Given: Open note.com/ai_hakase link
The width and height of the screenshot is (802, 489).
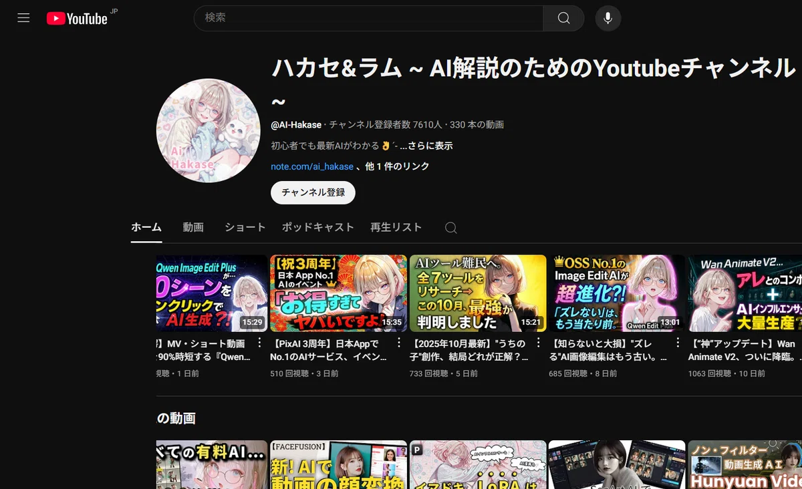Looking at the screenshot, I should [312, 166].
